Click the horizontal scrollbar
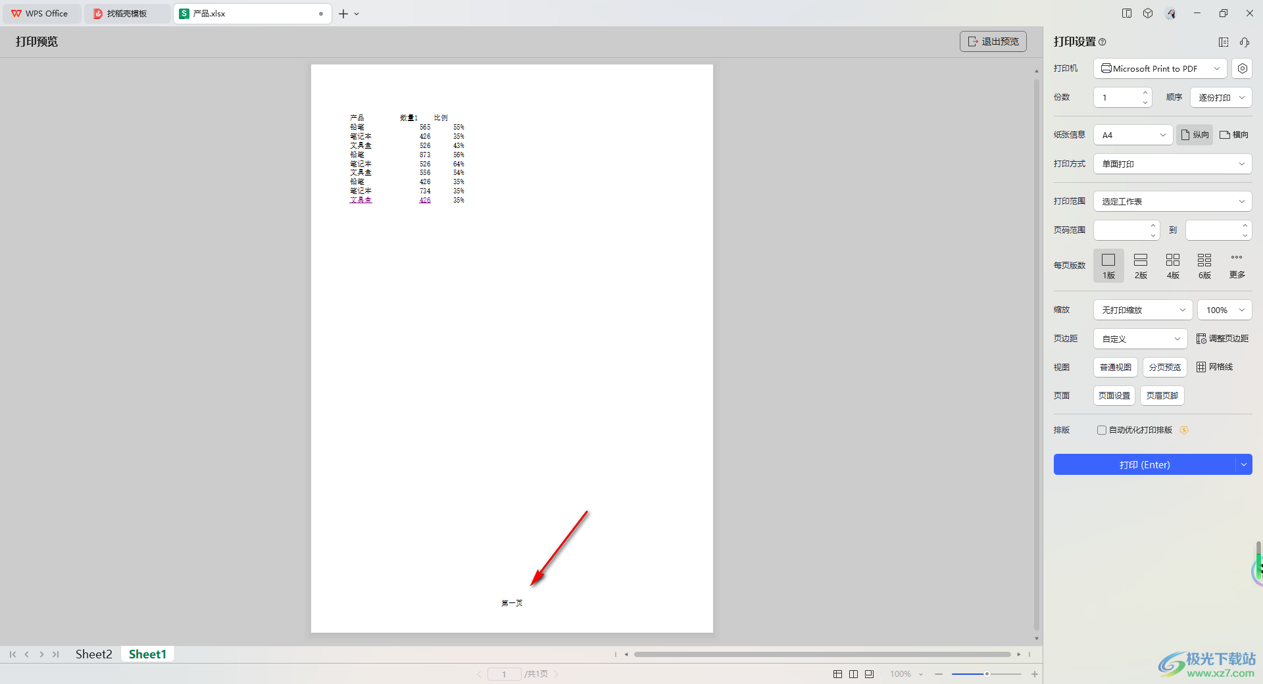This screenshot has height=684, width=1263. tap(822, 654)
